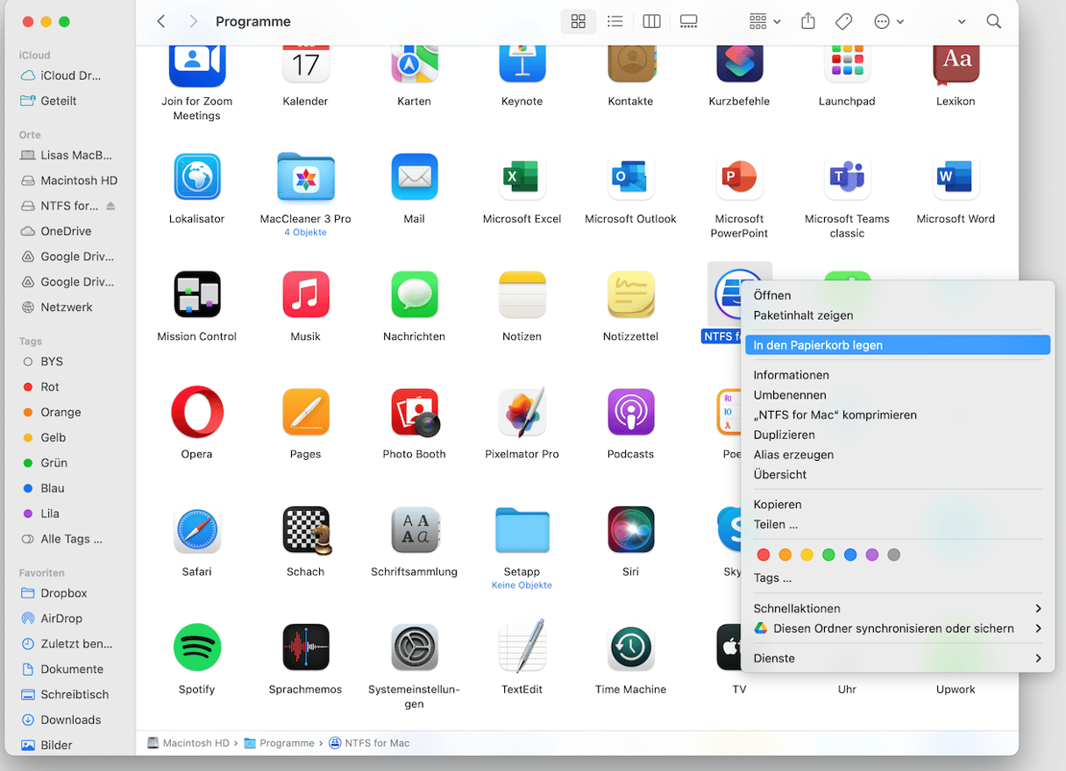This screenshot has width=1066, height=771.
Task: Go back in Finder navigation
Action: pos(160,22)
